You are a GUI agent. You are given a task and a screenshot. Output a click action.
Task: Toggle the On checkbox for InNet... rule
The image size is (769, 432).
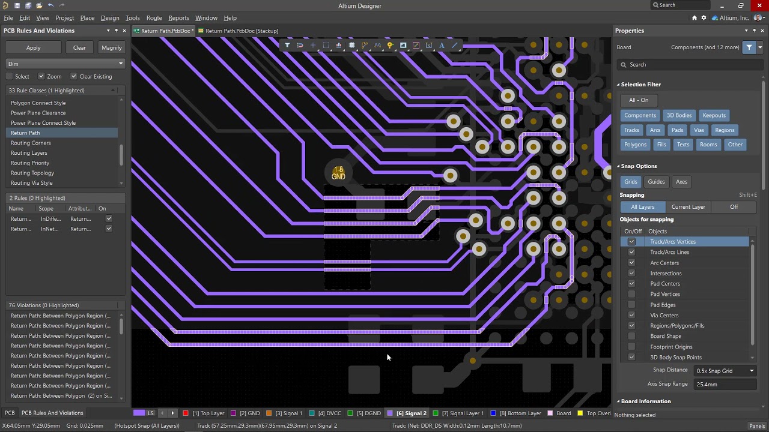click(109, 229)
